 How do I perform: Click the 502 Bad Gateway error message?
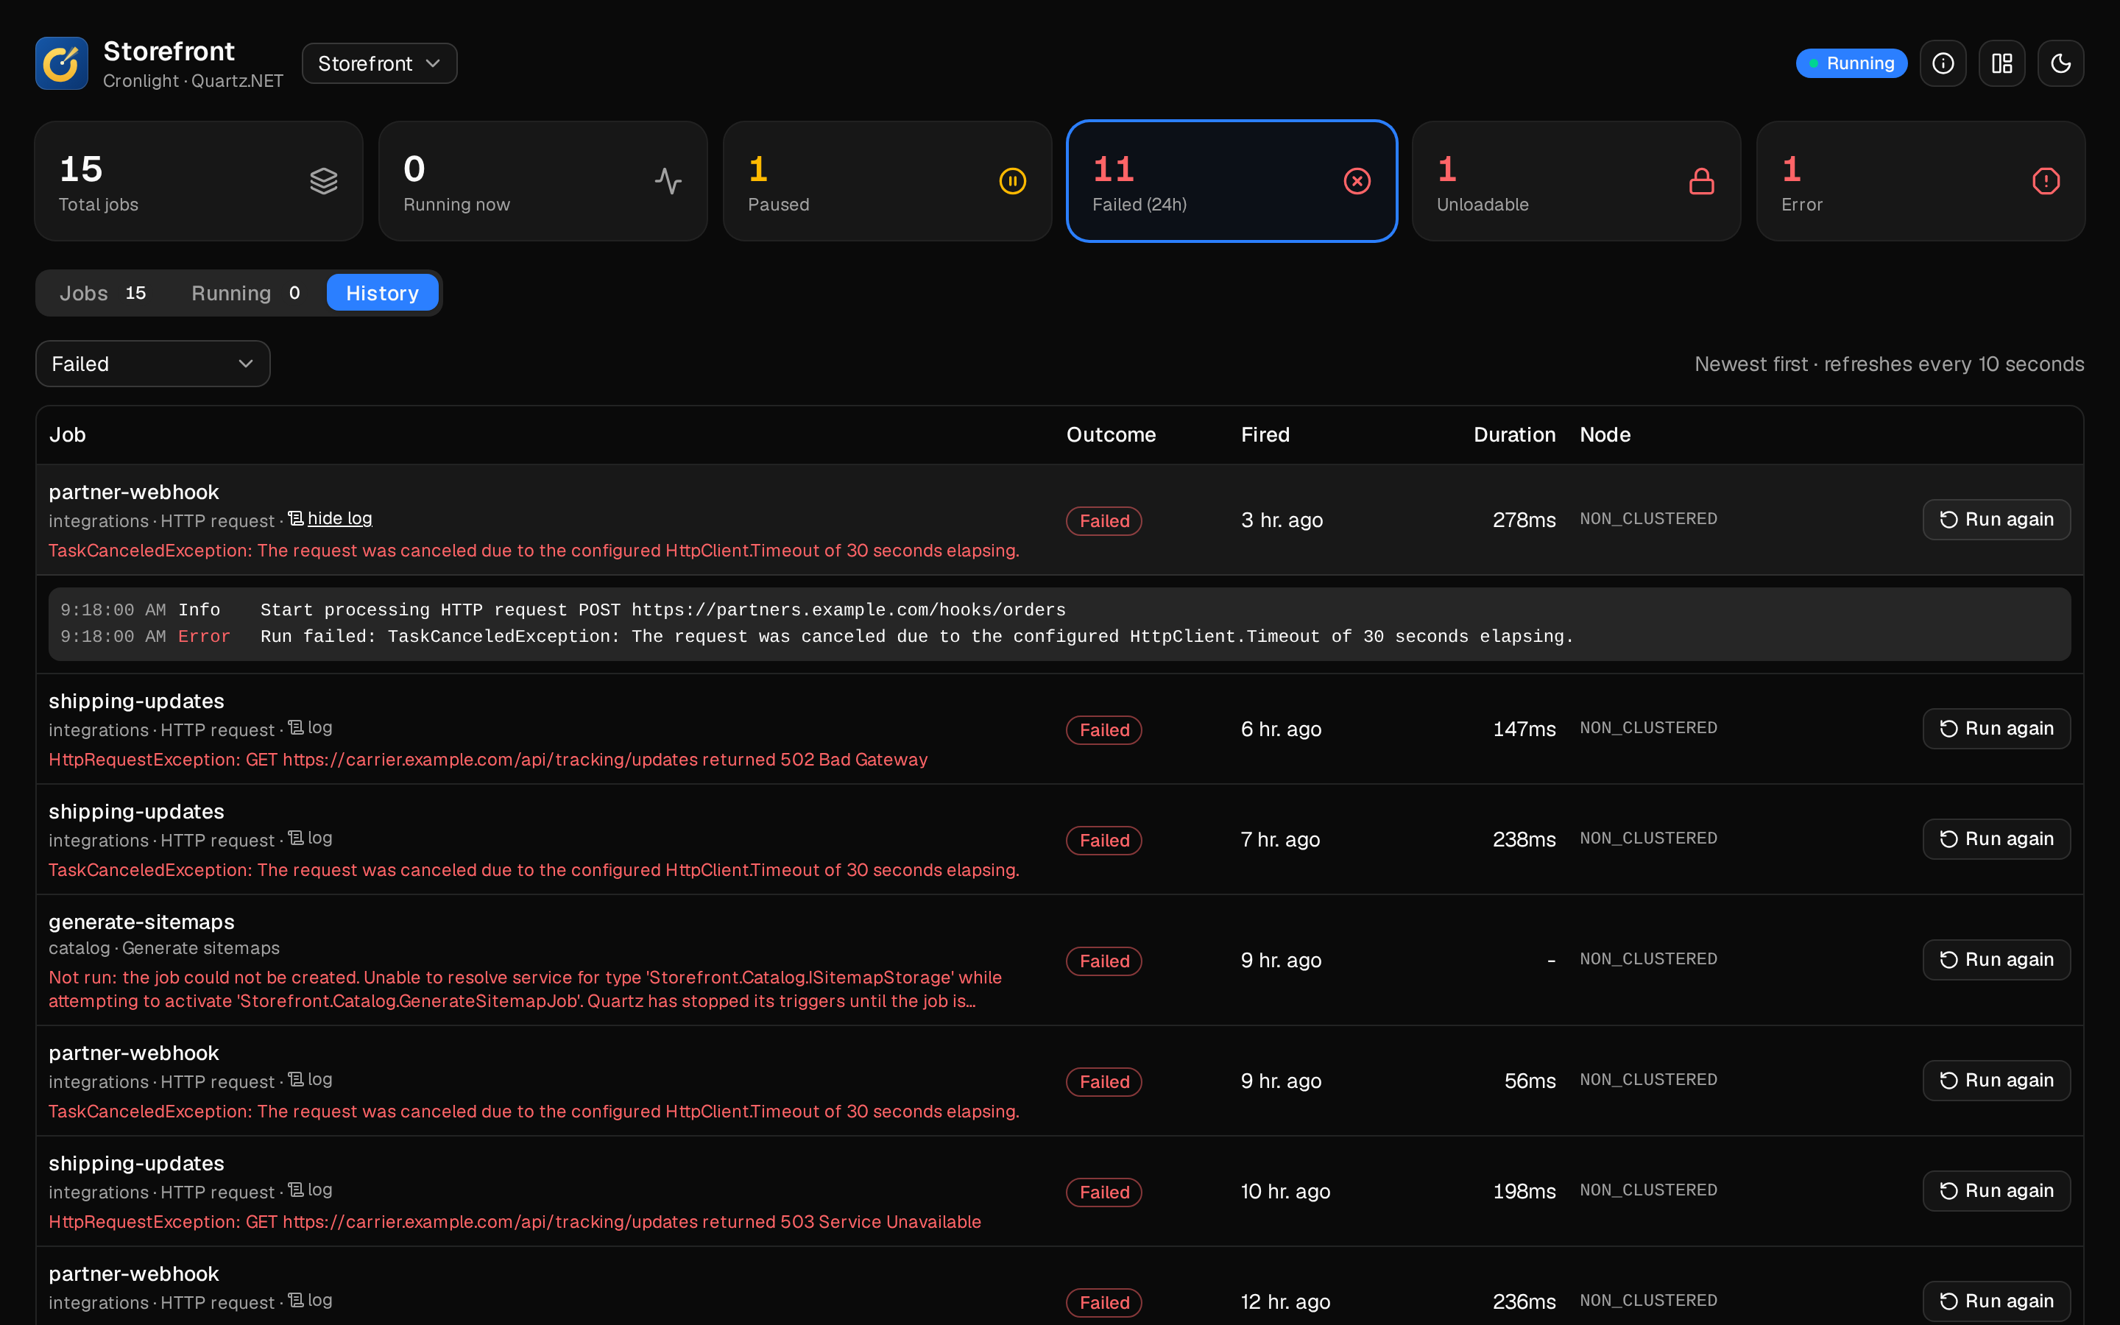point(488,760)
